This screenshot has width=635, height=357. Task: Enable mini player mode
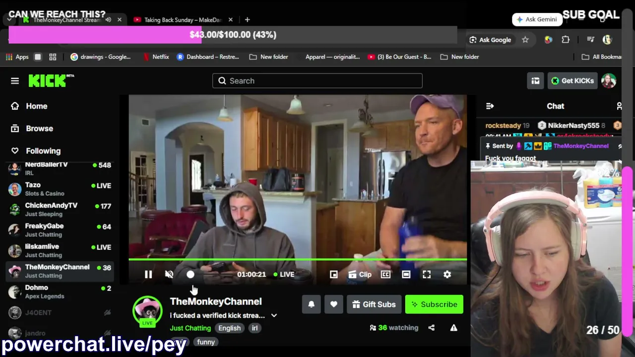[334, 274]
